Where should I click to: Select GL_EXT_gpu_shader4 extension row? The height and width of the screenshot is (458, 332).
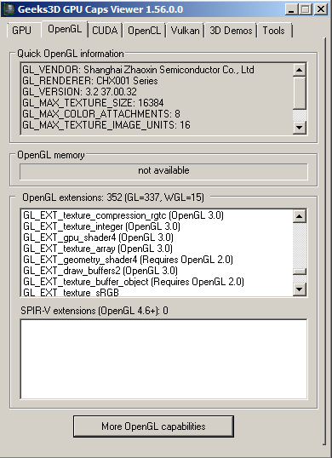point(98,238)
